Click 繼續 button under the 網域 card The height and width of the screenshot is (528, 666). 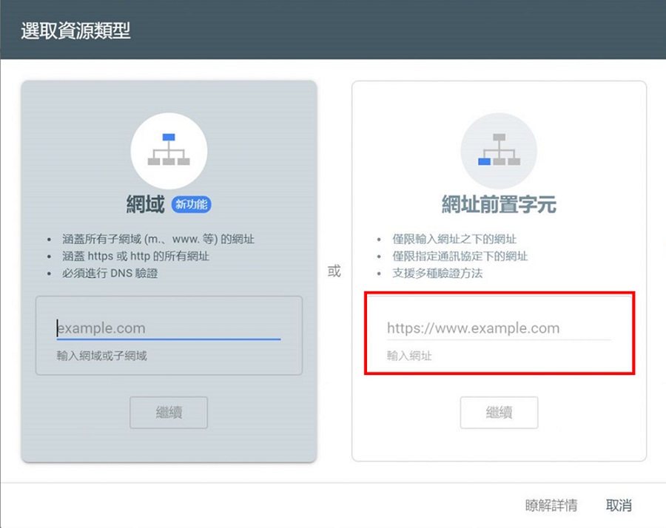pos(169,412)
